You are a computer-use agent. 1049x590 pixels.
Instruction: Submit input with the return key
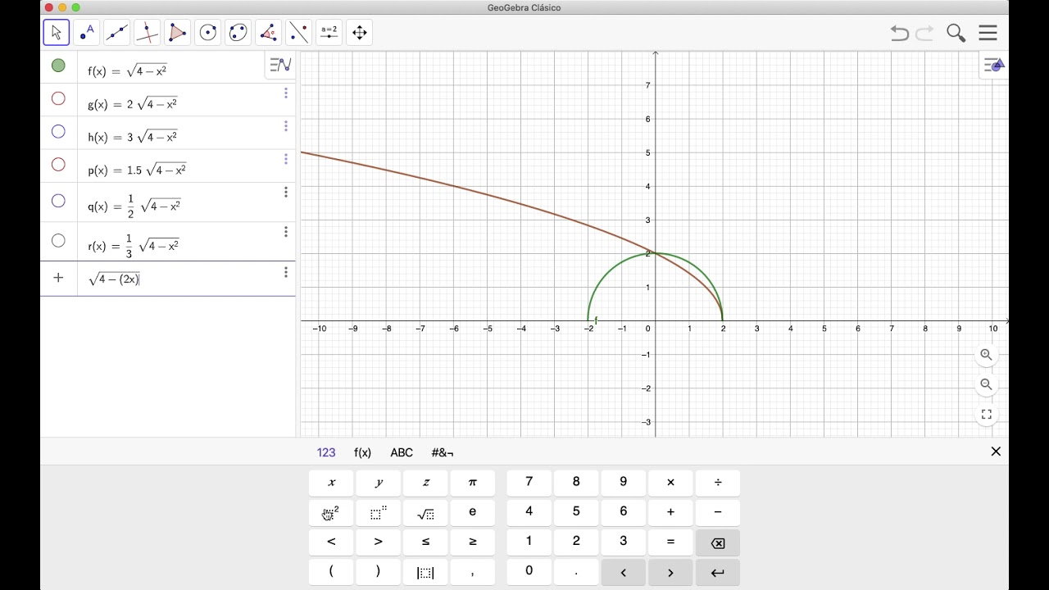(718, 572)
